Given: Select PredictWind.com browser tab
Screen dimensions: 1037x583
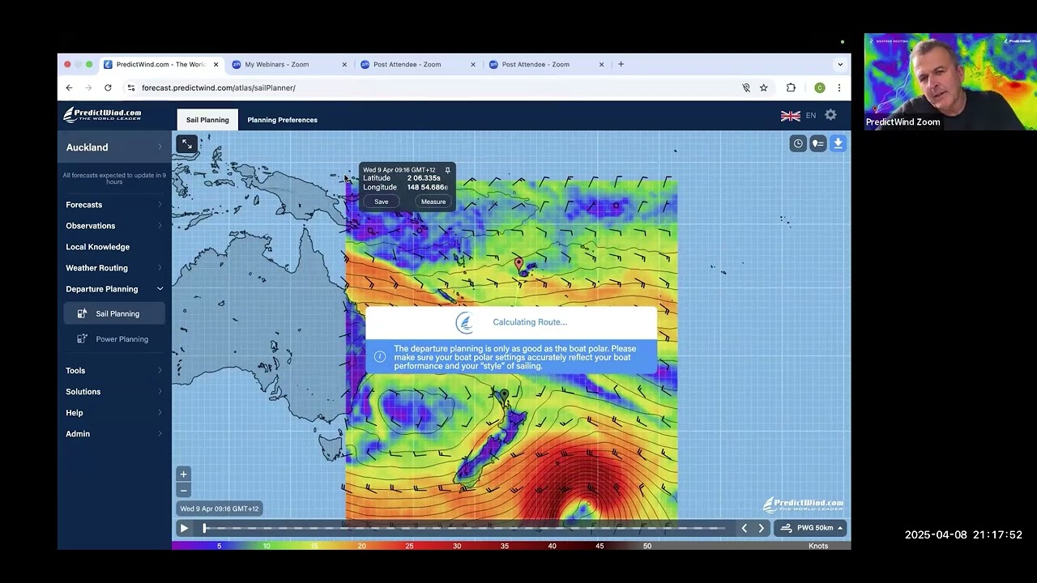Looking at the screenshot, I should (x=160, y=64).
